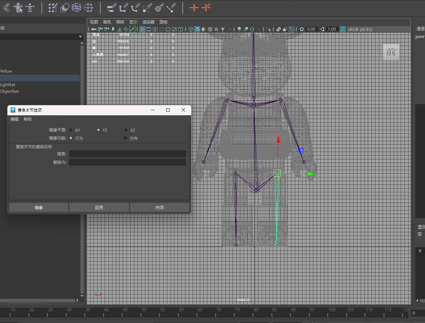The image size is (425, 323).
Task: Click the Cluster deformer shelf icon
Action: [88, 7]
